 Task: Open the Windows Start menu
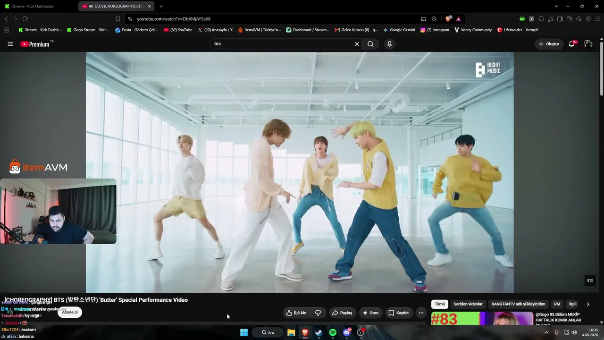pos(244,332)
